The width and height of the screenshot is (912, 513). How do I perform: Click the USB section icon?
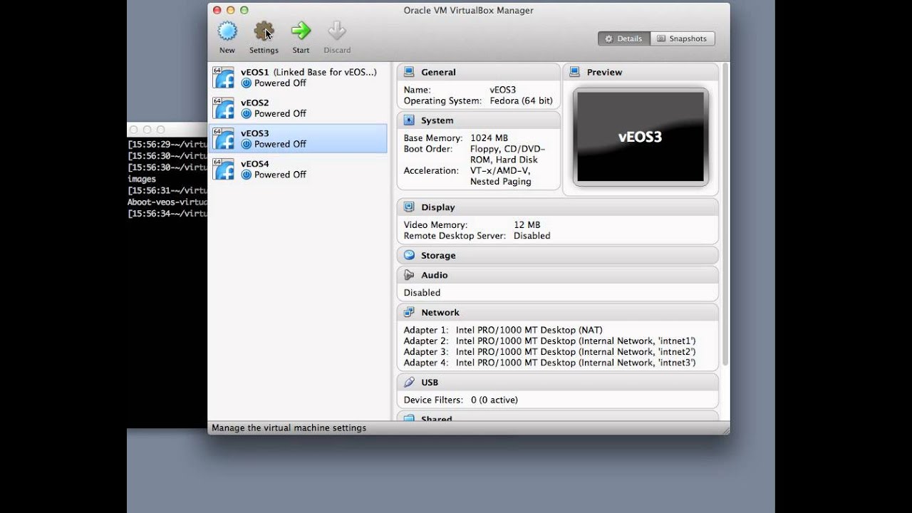(409, 382)
